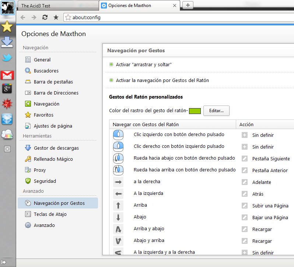The image size is (294, 267).
Task: Open the Google Plus sidebar icon
Action: [7, 89]
